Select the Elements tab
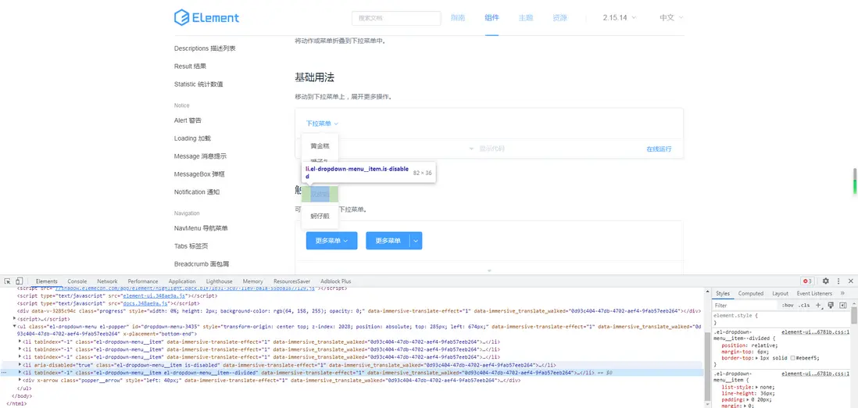 47,281
